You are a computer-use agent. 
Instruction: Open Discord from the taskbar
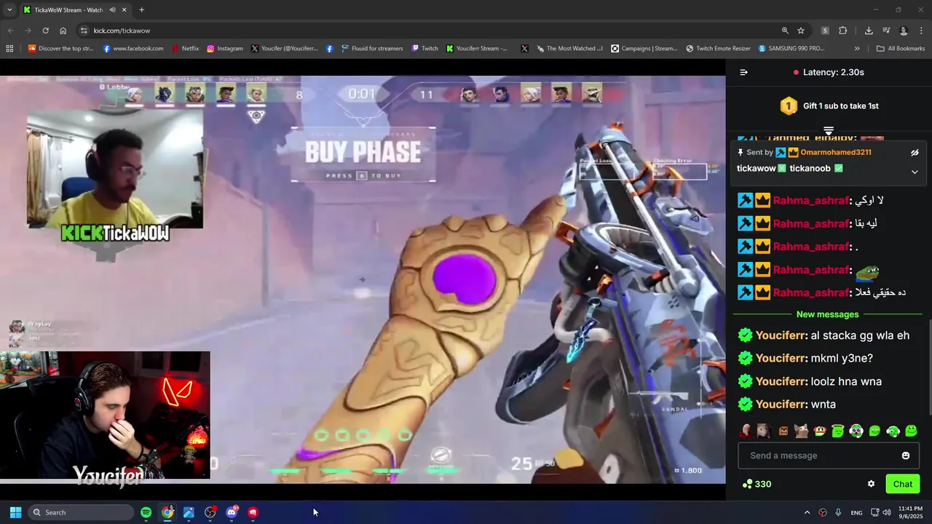point(232,512)
